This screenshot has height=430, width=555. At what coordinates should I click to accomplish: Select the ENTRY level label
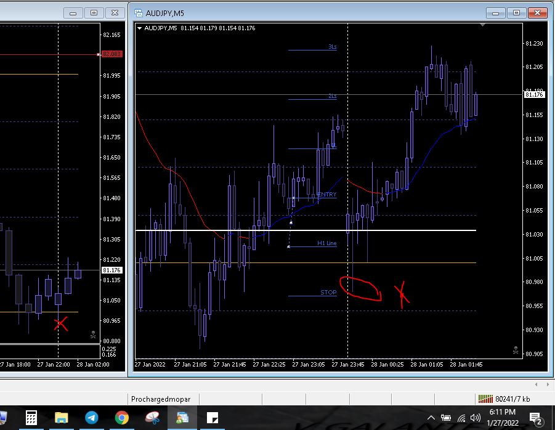[x=326, y=194]
